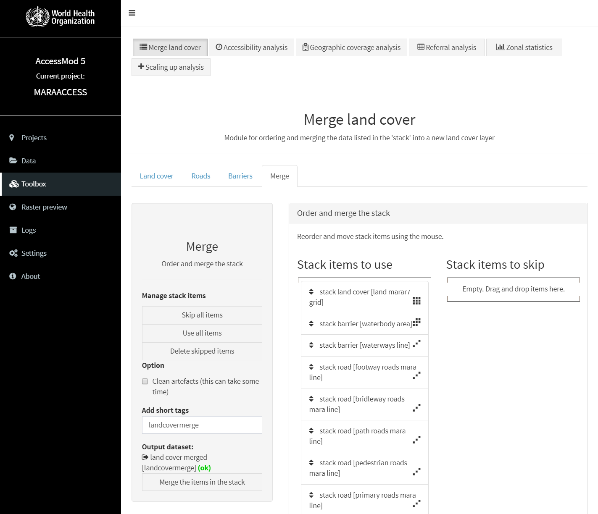Open the Accessibility analysis module

pyautogui.click(x=251, y=47)
